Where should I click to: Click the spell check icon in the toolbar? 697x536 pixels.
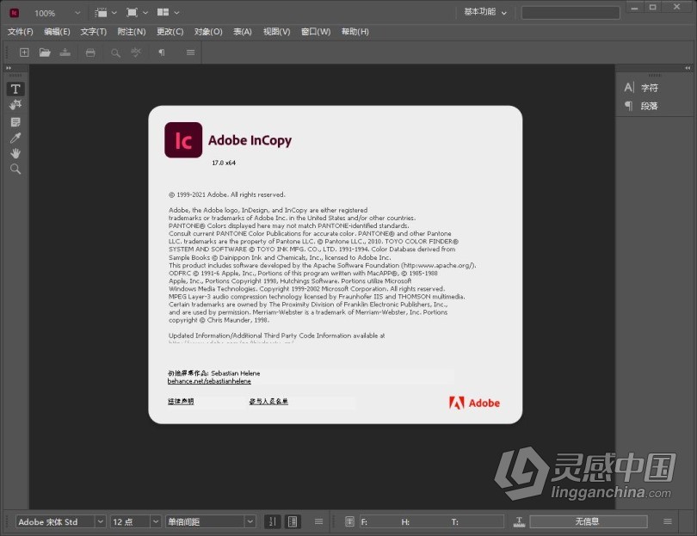click(x=136, y=52)
